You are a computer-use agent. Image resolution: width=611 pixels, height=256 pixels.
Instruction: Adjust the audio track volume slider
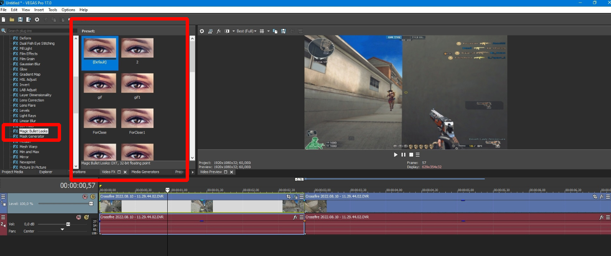tap(68, 224)
